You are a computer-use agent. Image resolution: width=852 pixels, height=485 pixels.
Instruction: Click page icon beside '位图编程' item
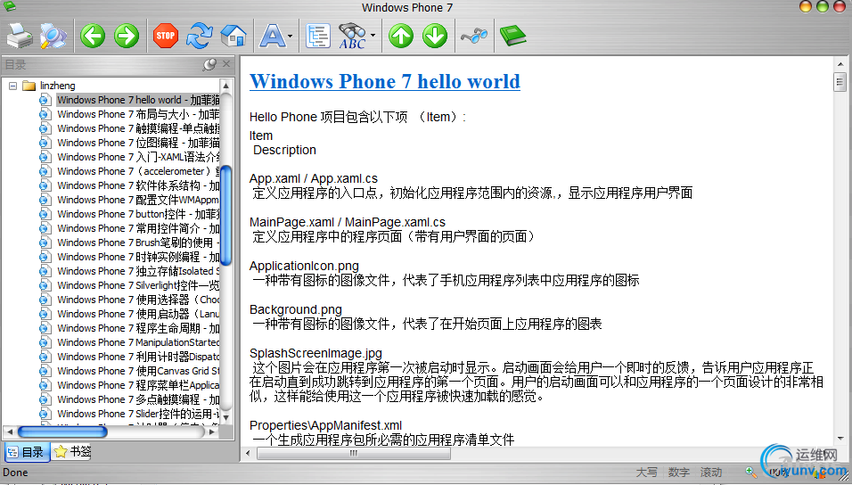pos(45,143)
